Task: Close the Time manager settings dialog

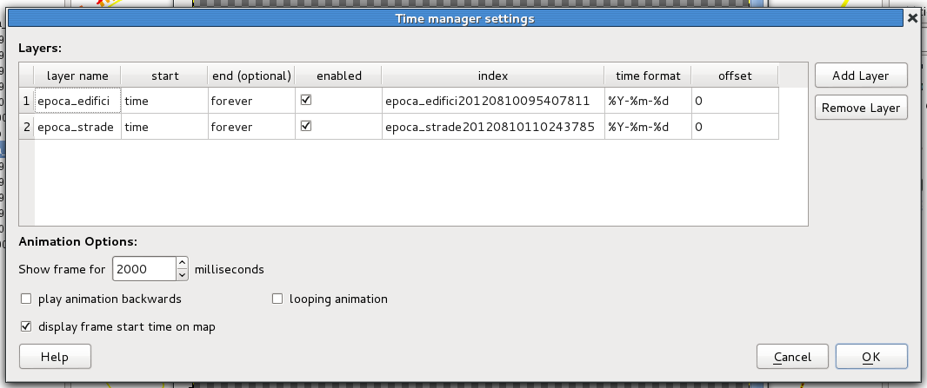Action: coord(911,17)
